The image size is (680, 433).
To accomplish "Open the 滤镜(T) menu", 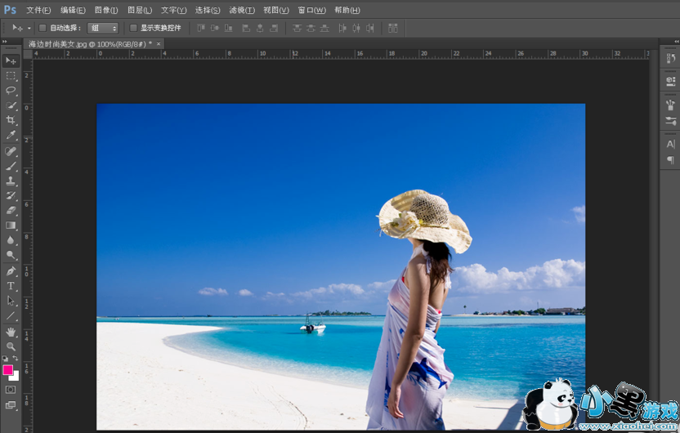I will (x=241, y=10).
